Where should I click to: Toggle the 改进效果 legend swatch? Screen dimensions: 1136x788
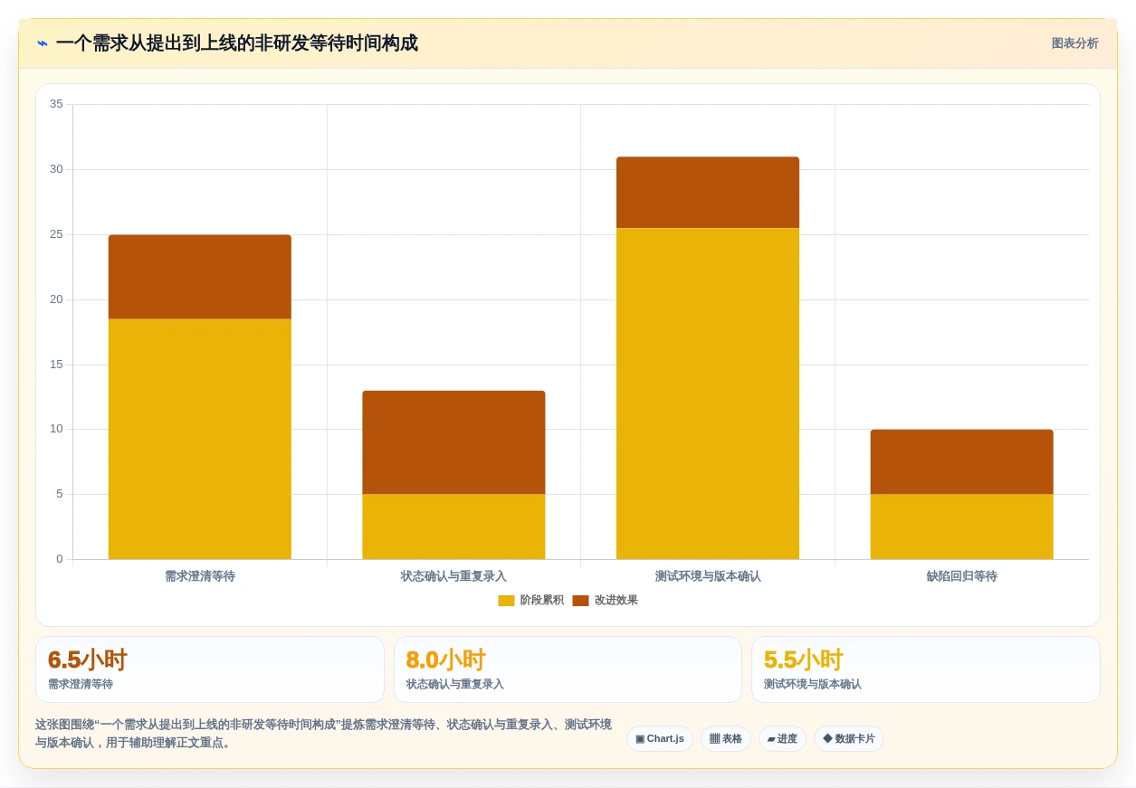[580, 601]
